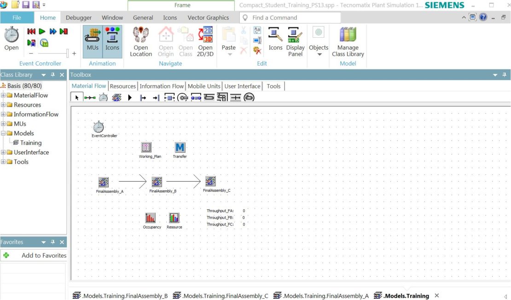Screen dimensions: 511x300
Task: Expand the MaterialFlow tree node
Action: tap(4, 95)
